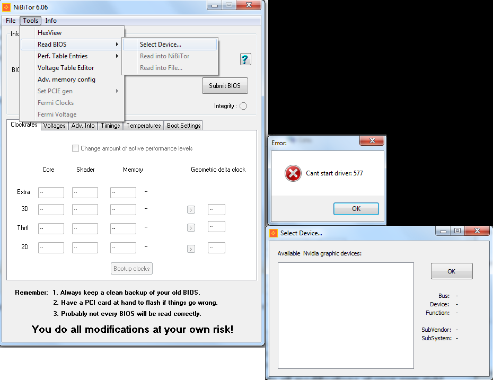Image resolution: width=493 pixels, height=380 pixels.
Task: Expand the Read BIOS submenu arrow
Action: 117,45
